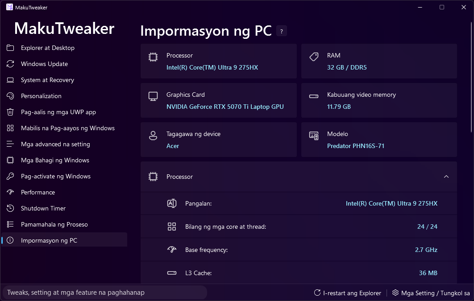
Task: Click the Modelo device icon
Action: click(x=314, y=136)
